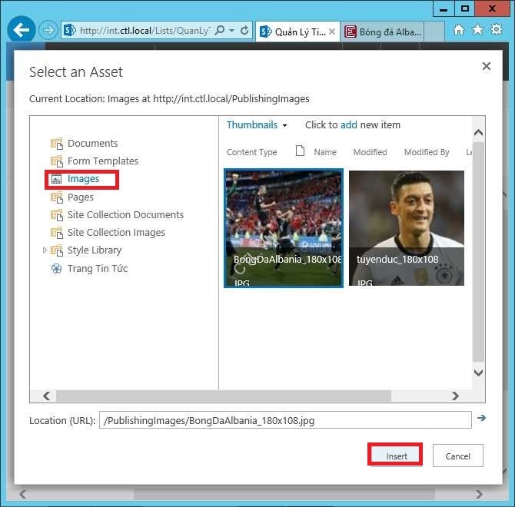Open the Thumbnails view dropdown
Viewport: 515px width, 507px height.
point(257,125)
